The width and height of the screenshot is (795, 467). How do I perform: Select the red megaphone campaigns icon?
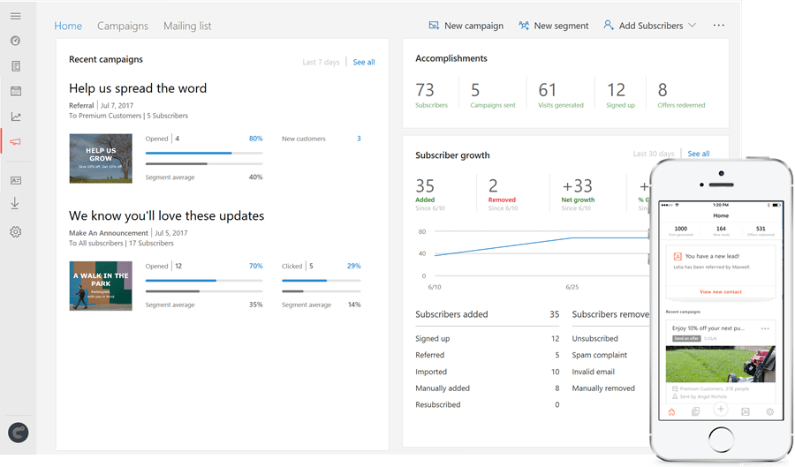click(15, 141)
